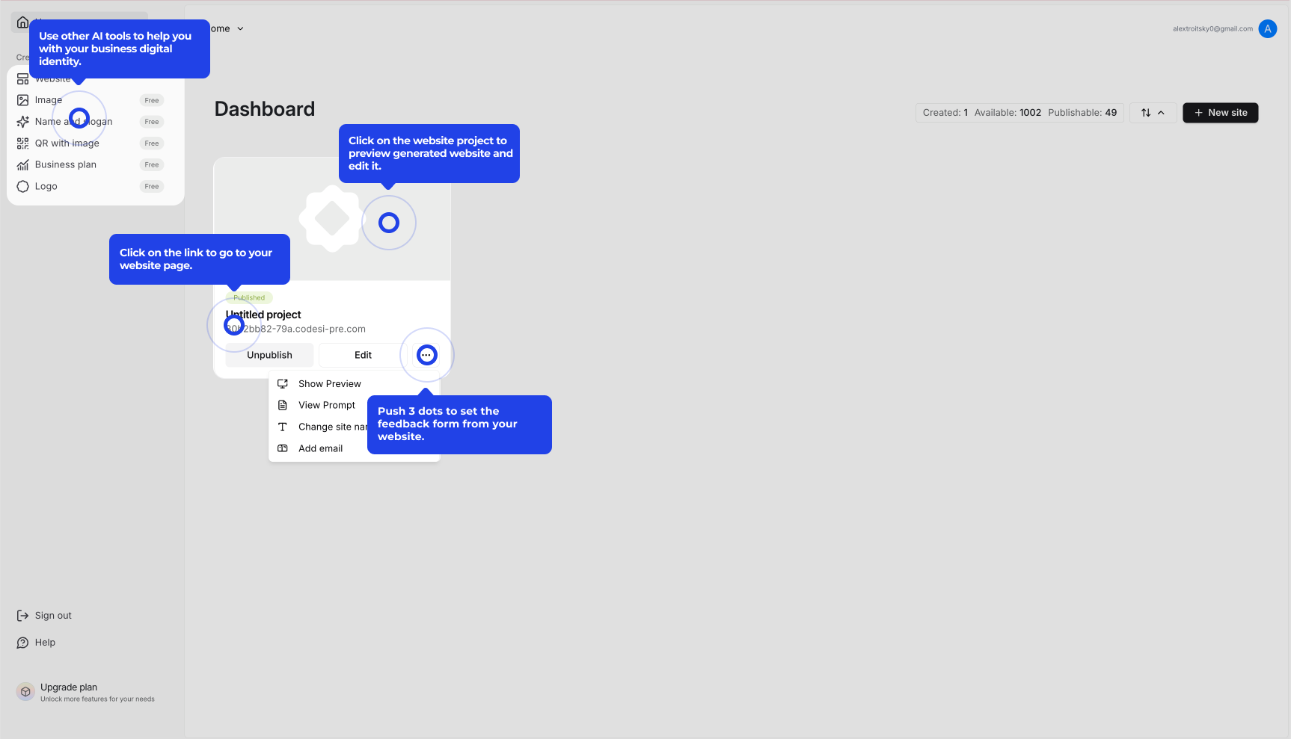Open the codesi-pre.com website link
Screen dimensions: 1291x739
295,329
